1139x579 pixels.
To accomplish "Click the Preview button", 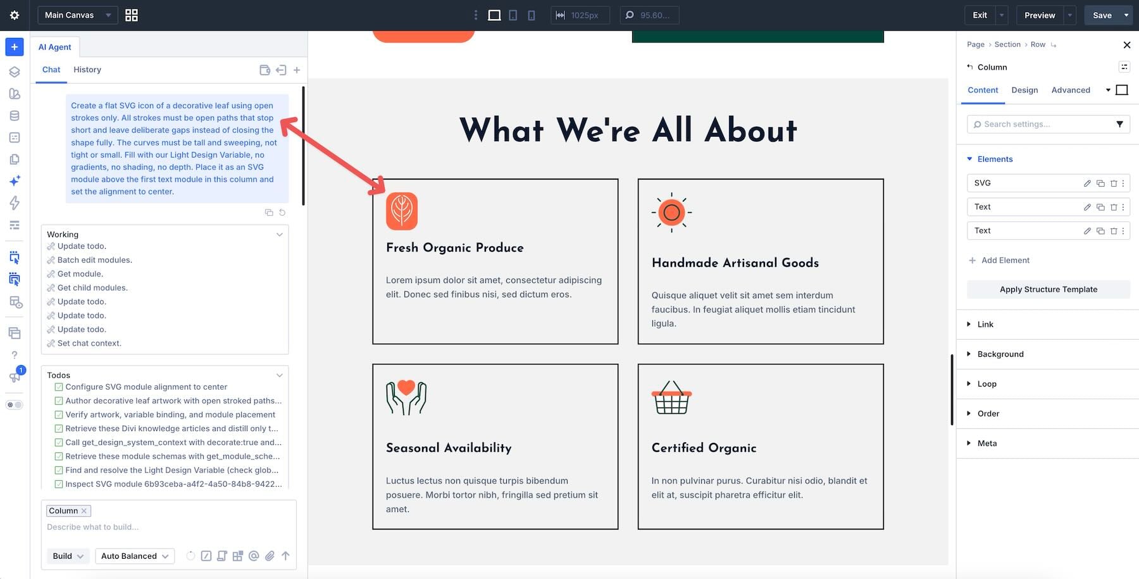I will click(1040, 15).
